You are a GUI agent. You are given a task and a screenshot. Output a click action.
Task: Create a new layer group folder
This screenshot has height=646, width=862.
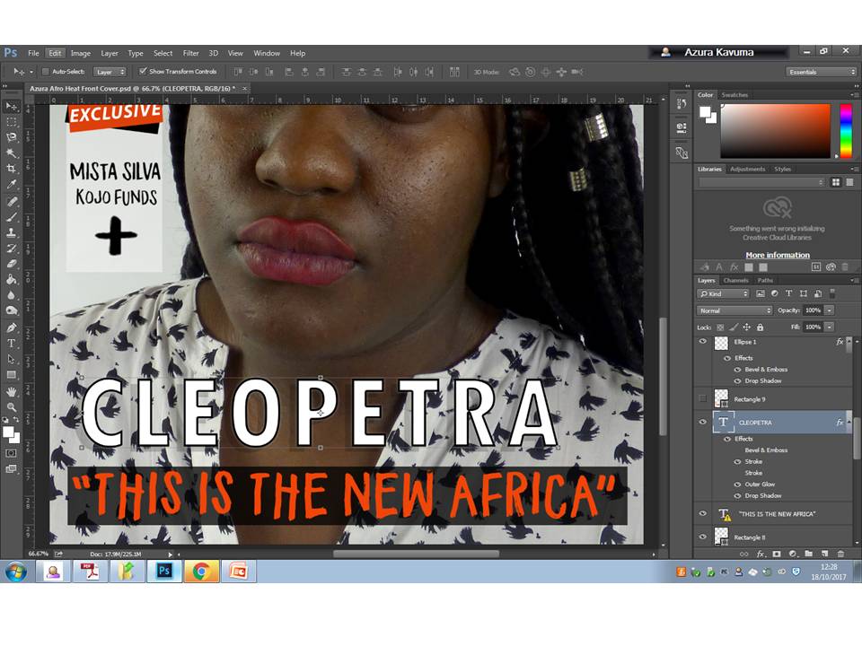(x=809, y=554)
